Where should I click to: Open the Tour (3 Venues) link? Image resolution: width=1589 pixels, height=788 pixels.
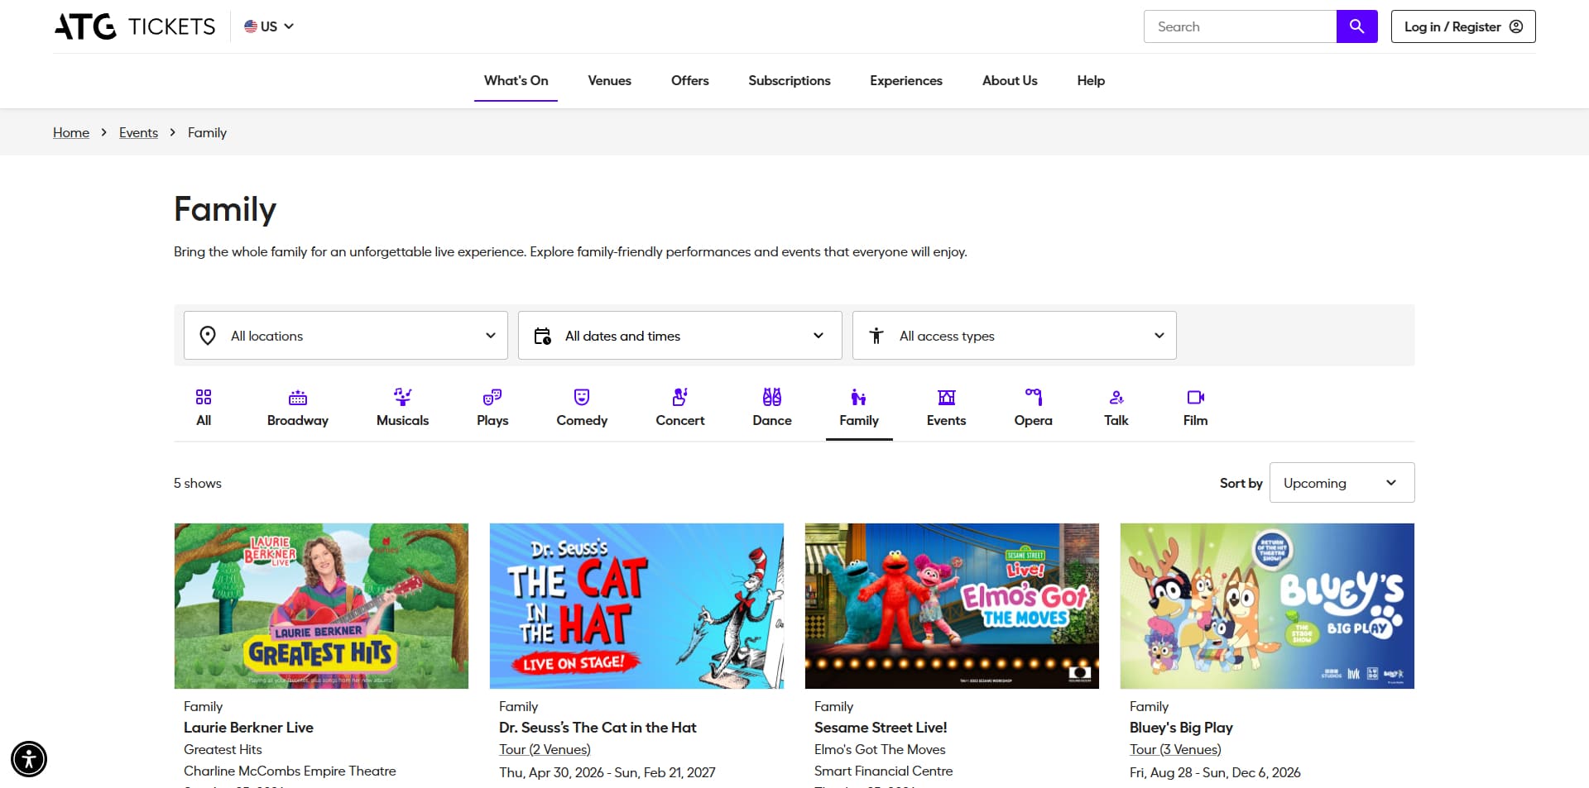1175,749
